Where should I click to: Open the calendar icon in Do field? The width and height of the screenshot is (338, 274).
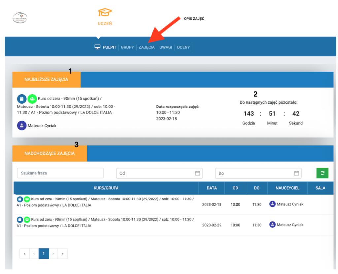(x=296, y=173)
